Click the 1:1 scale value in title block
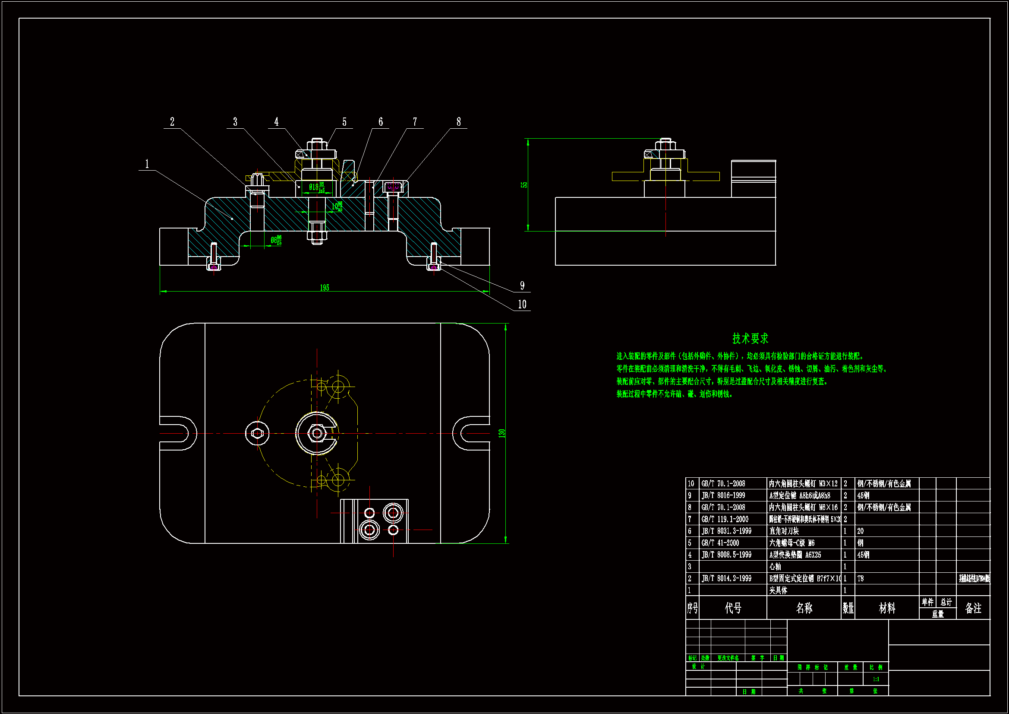The height and width of the screenshot is (714, 1009). click(x=876, y=679)
